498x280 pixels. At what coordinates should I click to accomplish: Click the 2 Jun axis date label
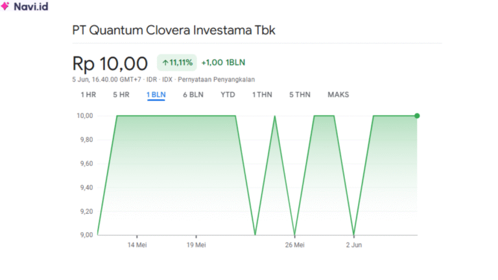pyautogui.click(x=354, y=245)
